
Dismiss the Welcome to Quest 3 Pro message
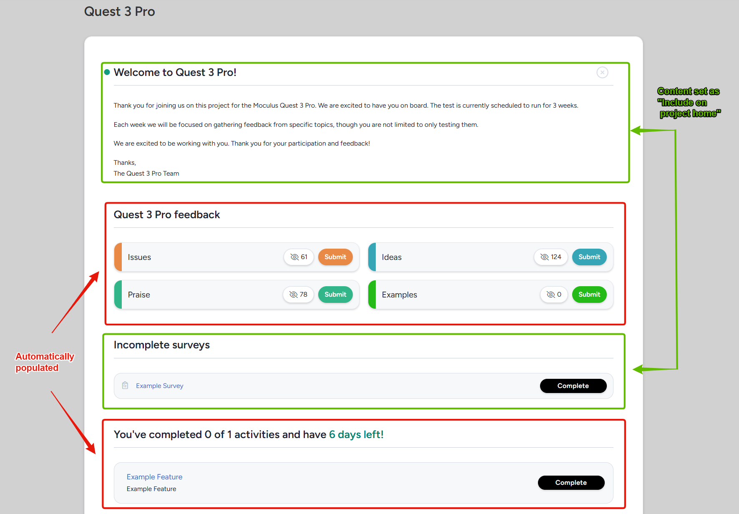602,73
